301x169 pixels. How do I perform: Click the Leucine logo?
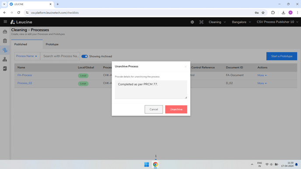21,22
